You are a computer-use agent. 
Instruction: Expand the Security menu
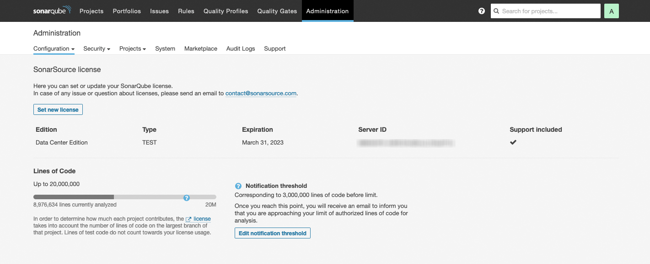point(97,48)
